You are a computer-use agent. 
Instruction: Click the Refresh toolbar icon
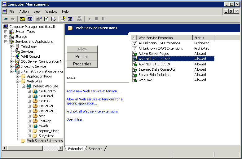46,19
